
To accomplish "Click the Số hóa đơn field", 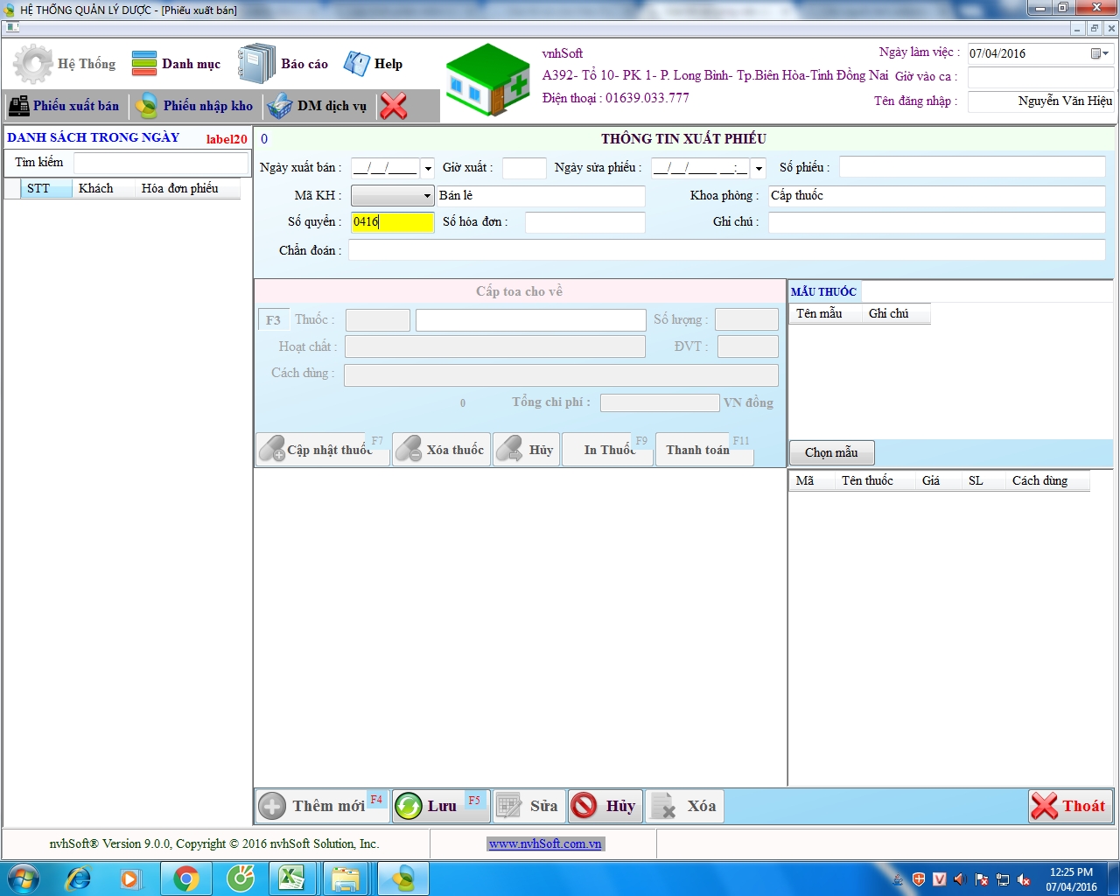I will [x=584, y=222].
